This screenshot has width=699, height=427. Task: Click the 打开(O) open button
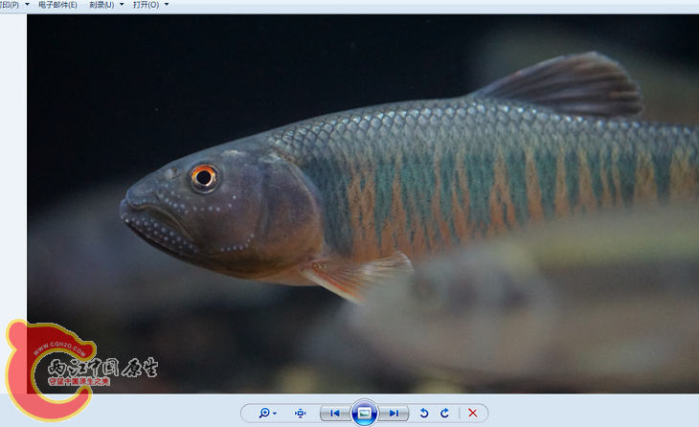pyautogui.click(x=147, y=5)
